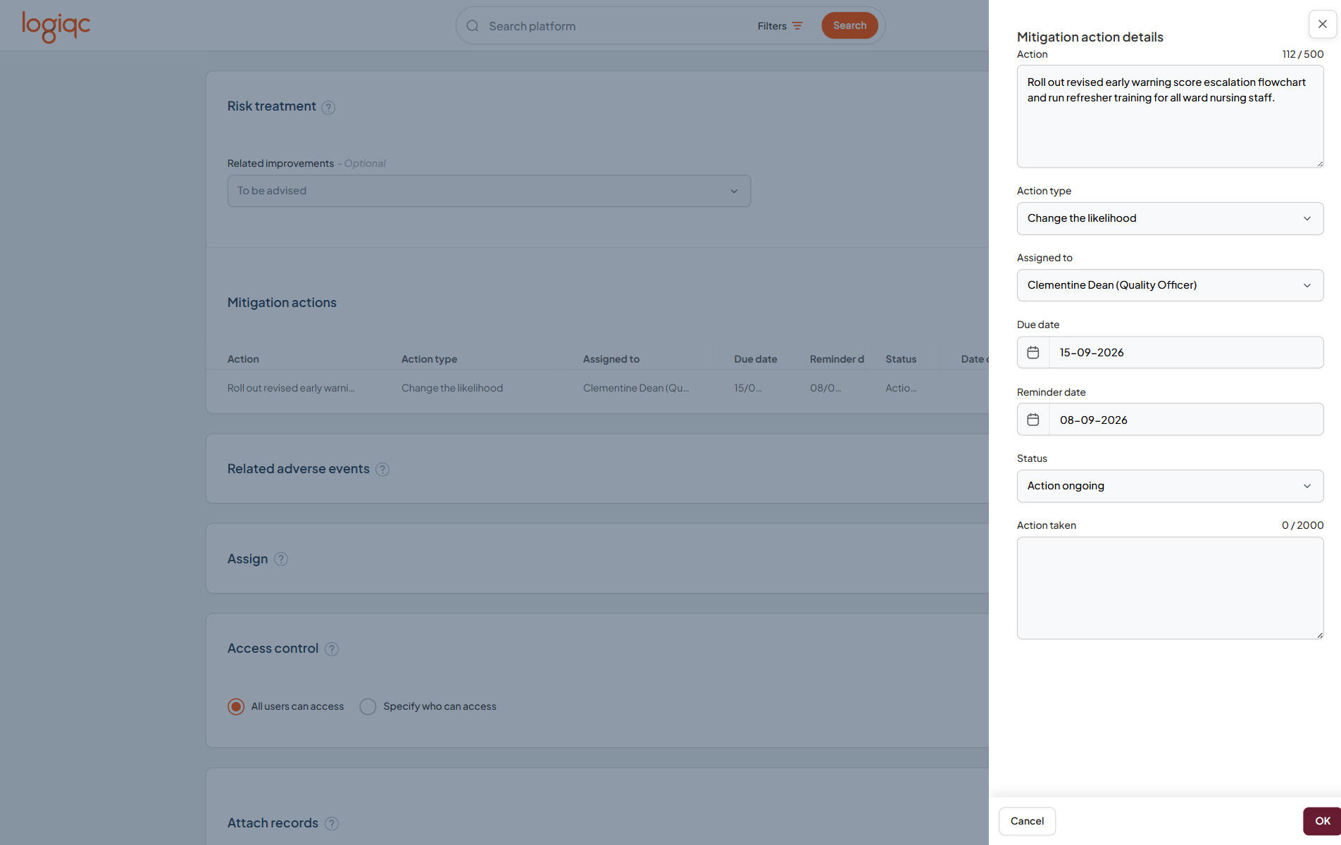Click into the Action taken text area
The image size is (1341, 845).
pyautogui.click(x=1170, y=588)
